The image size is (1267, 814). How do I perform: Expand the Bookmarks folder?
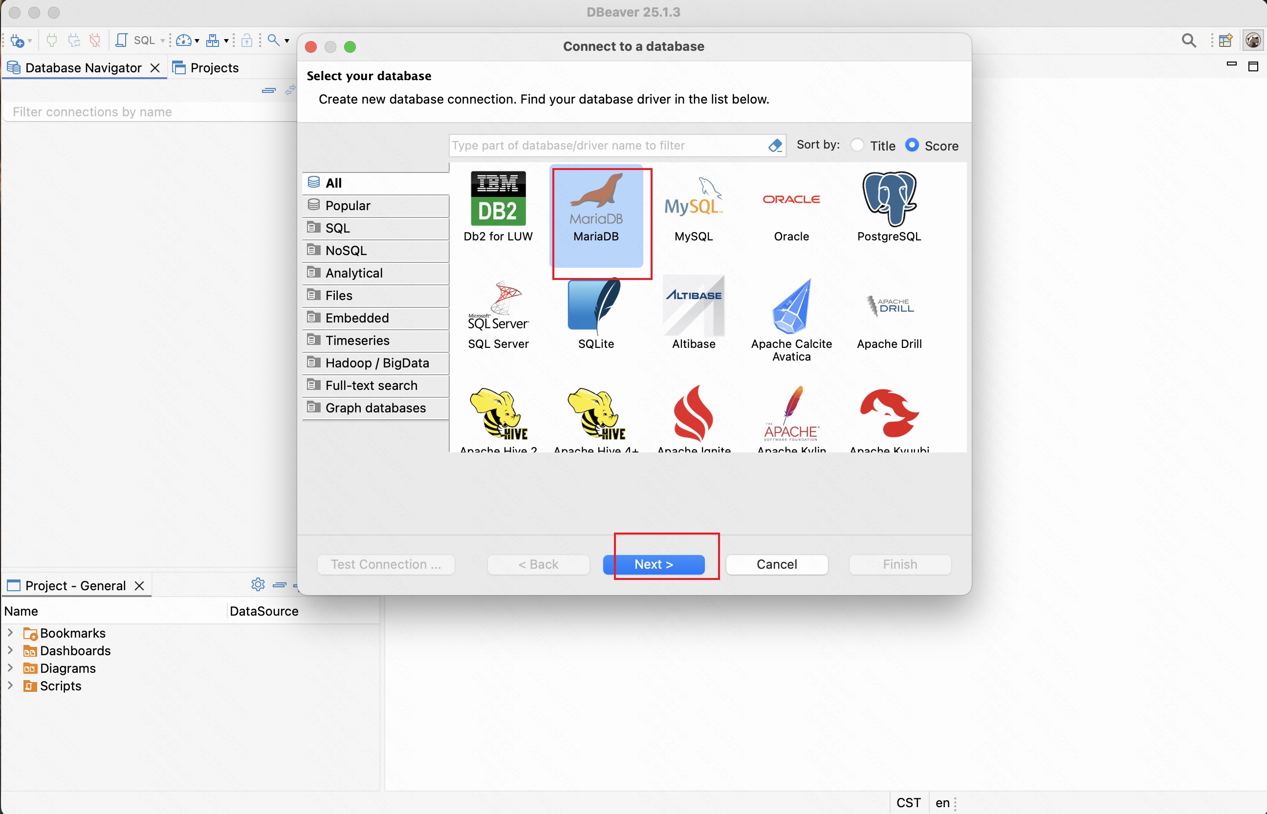coord(10,632)
